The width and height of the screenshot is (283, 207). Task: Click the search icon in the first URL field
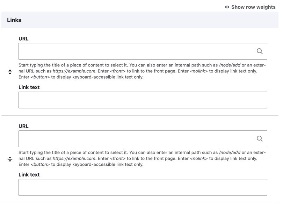click(260, 51)
